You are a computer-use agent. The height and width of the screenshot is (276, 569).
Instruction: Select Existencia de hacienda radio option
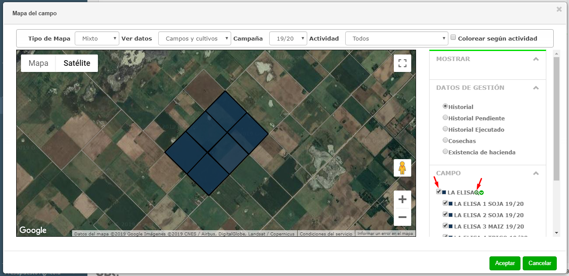pyautogui.click(x=445, y=151)
